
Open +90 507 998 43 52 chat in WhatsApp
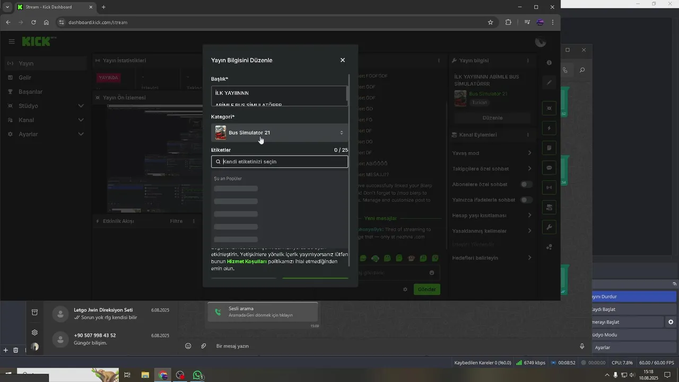pyautogui.click(x=111, y=339)
